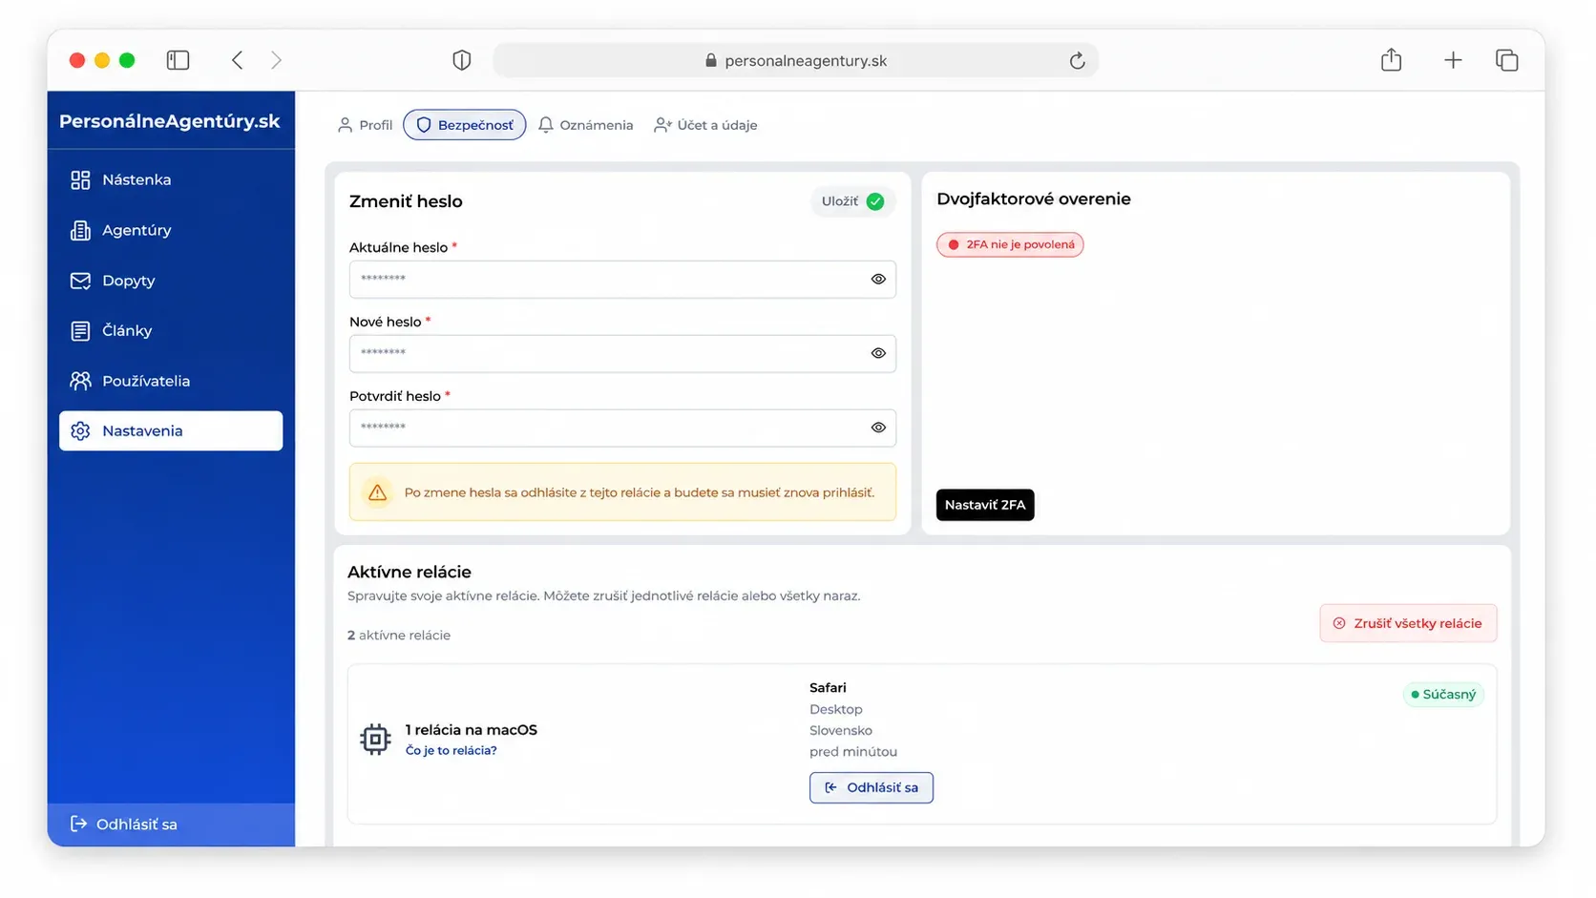Open a new tab with the plus icon
Image resolution: width=1596 pixels, height=898 pixels.
coord(1453,60)
